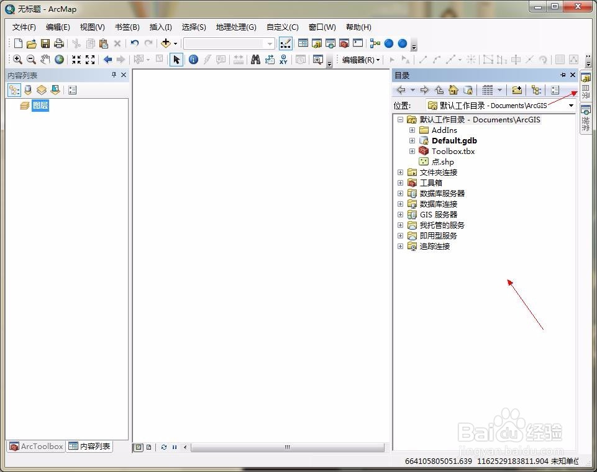Open the Python window
The width and height of the screenshot is (597, 472).
tap(358, 43)
